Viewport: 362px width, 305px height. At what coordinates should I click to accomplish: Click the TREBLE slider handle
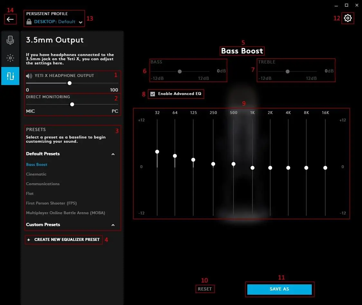click(x=287, y=71)
